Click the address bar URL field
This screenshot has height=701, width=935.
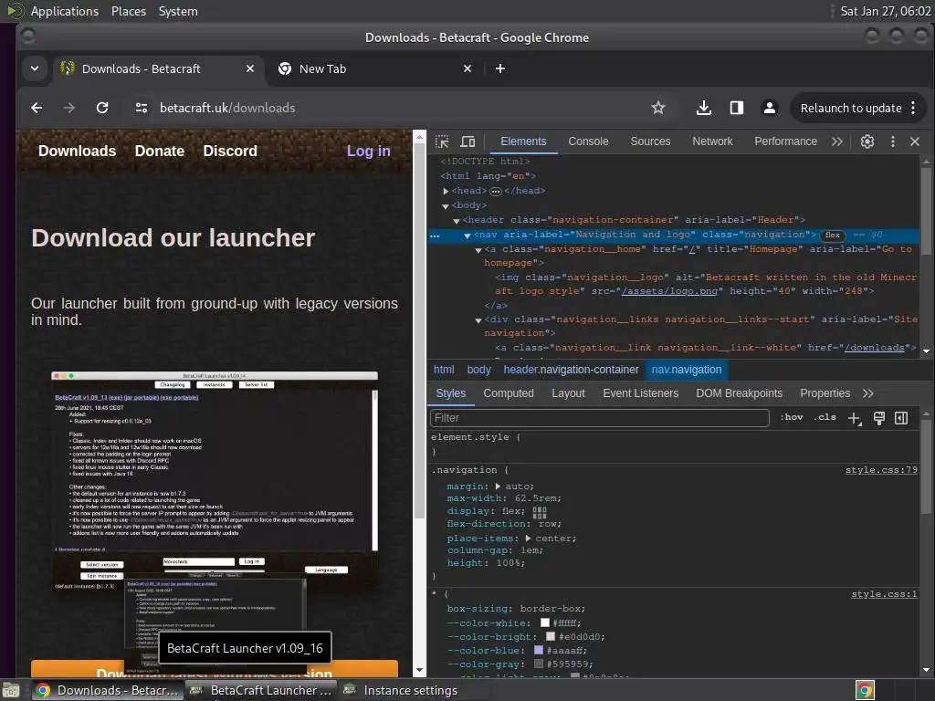[x=394, y=108]
